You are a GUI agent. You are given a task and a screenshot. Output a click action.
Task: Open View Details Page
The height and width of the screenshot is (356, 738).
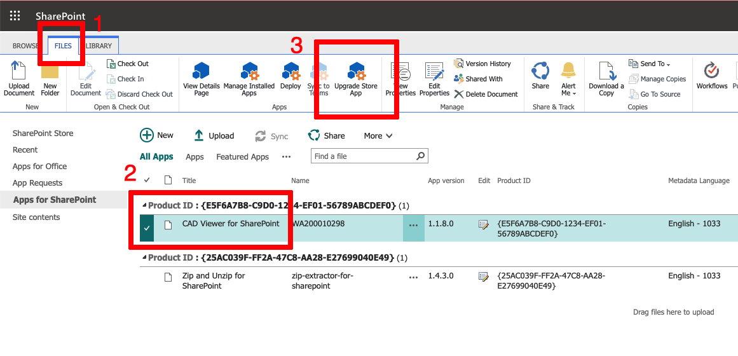[202, 78]
